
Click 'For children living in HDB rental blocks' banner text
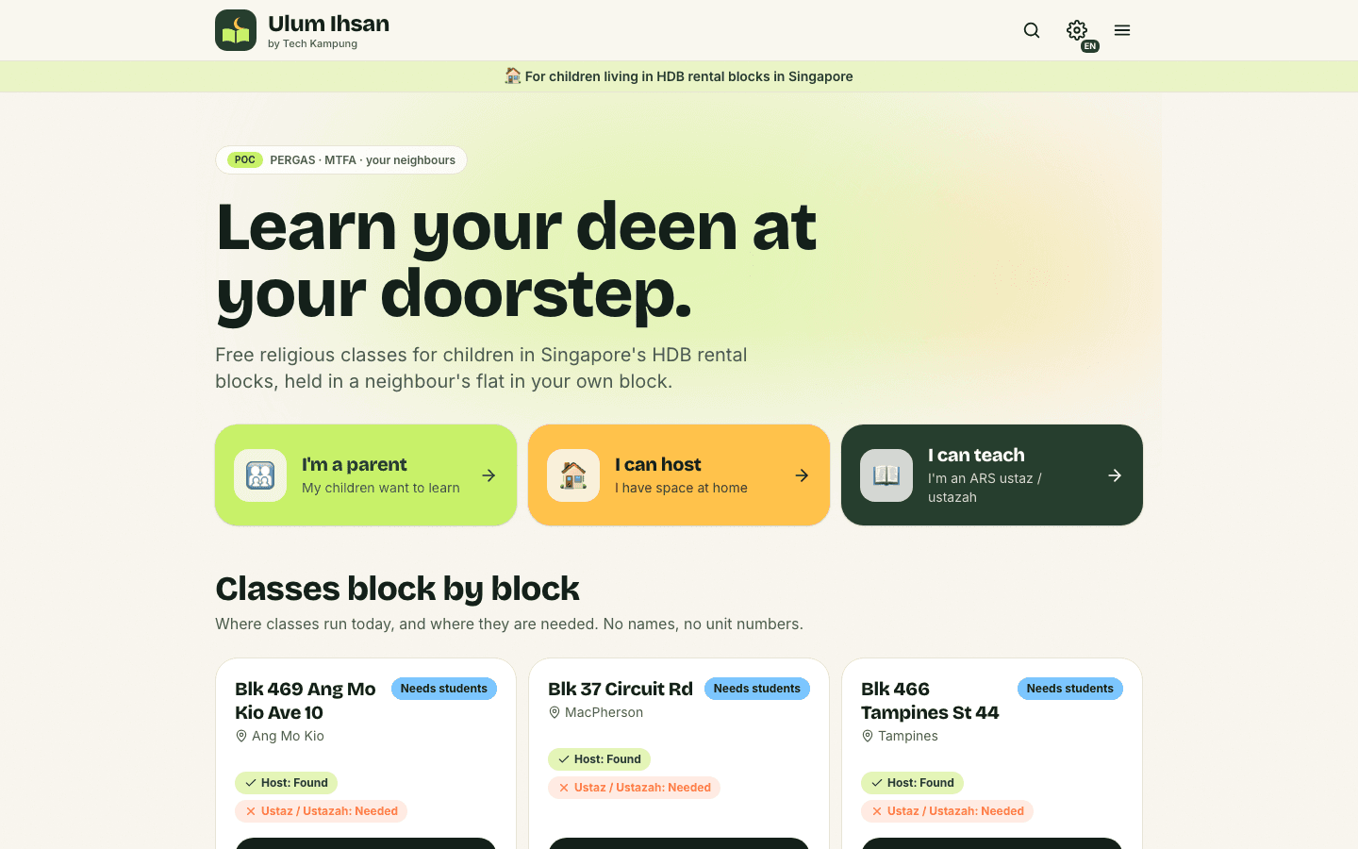(688, 76)
